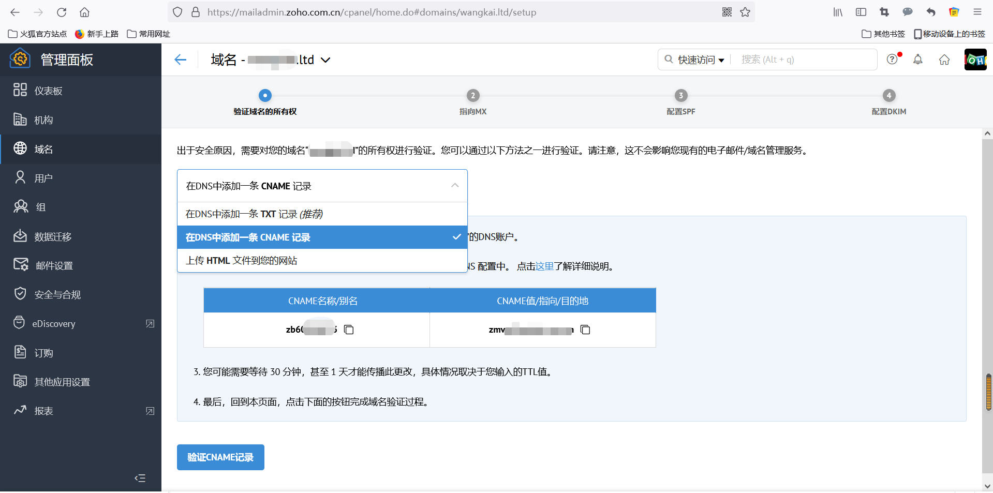
Task: Expand the domain name switcher chevron
Action: coord(325,60)
